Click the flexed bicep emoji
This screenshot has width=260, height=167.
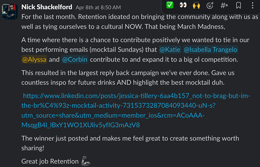(85, 161)
